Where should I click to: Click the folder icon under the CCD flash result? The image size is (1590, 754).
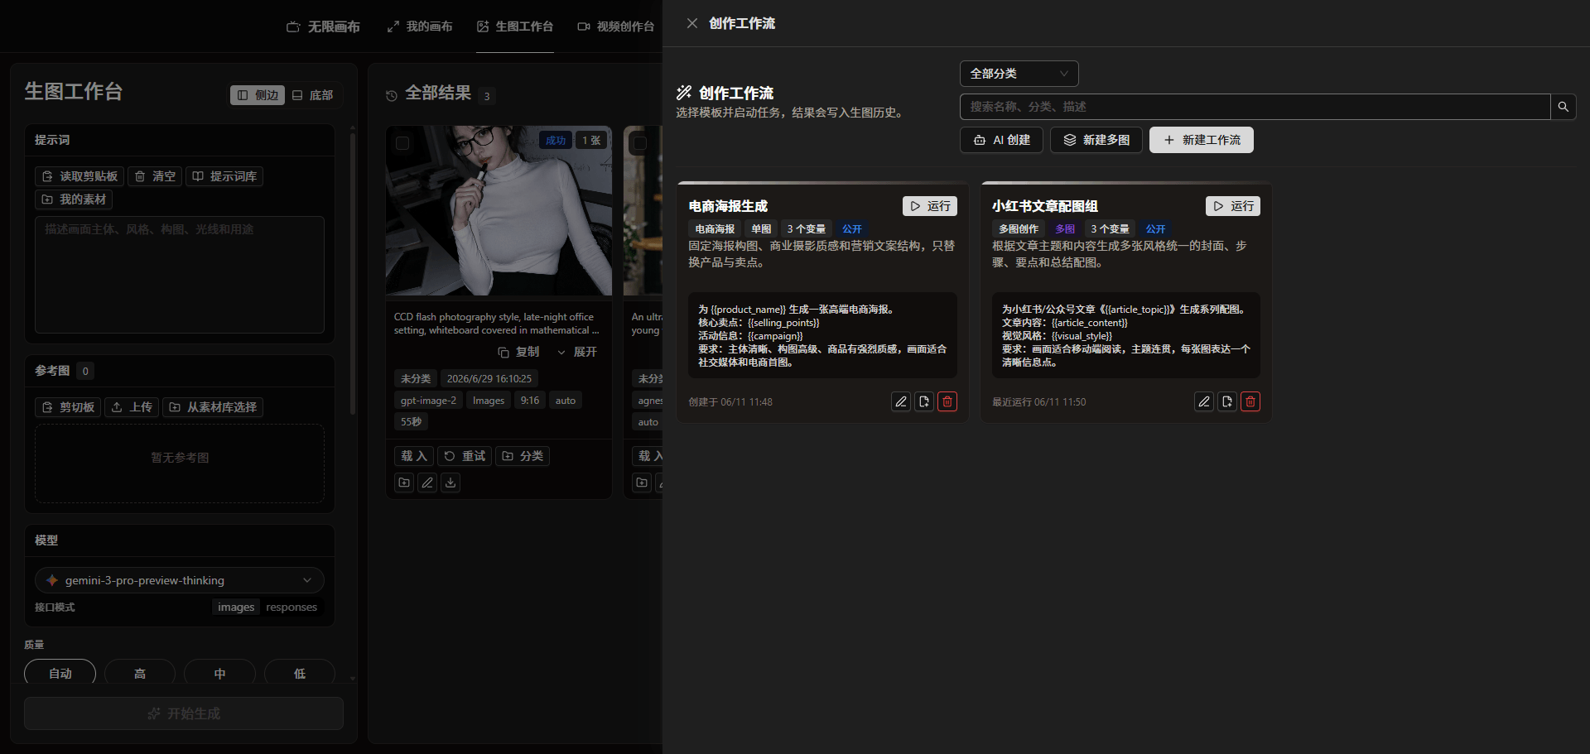pos(404,483)
